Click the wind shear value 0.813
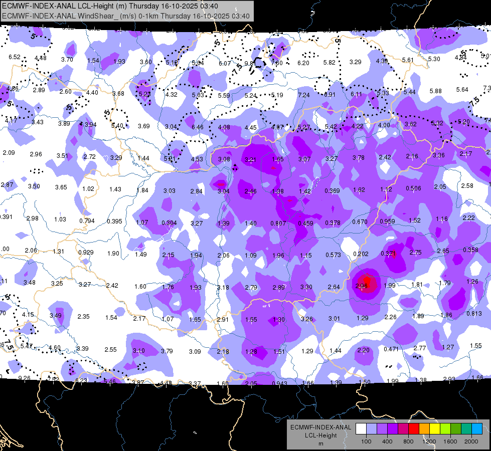The image size is (491, 451). [x=474, y=314]
